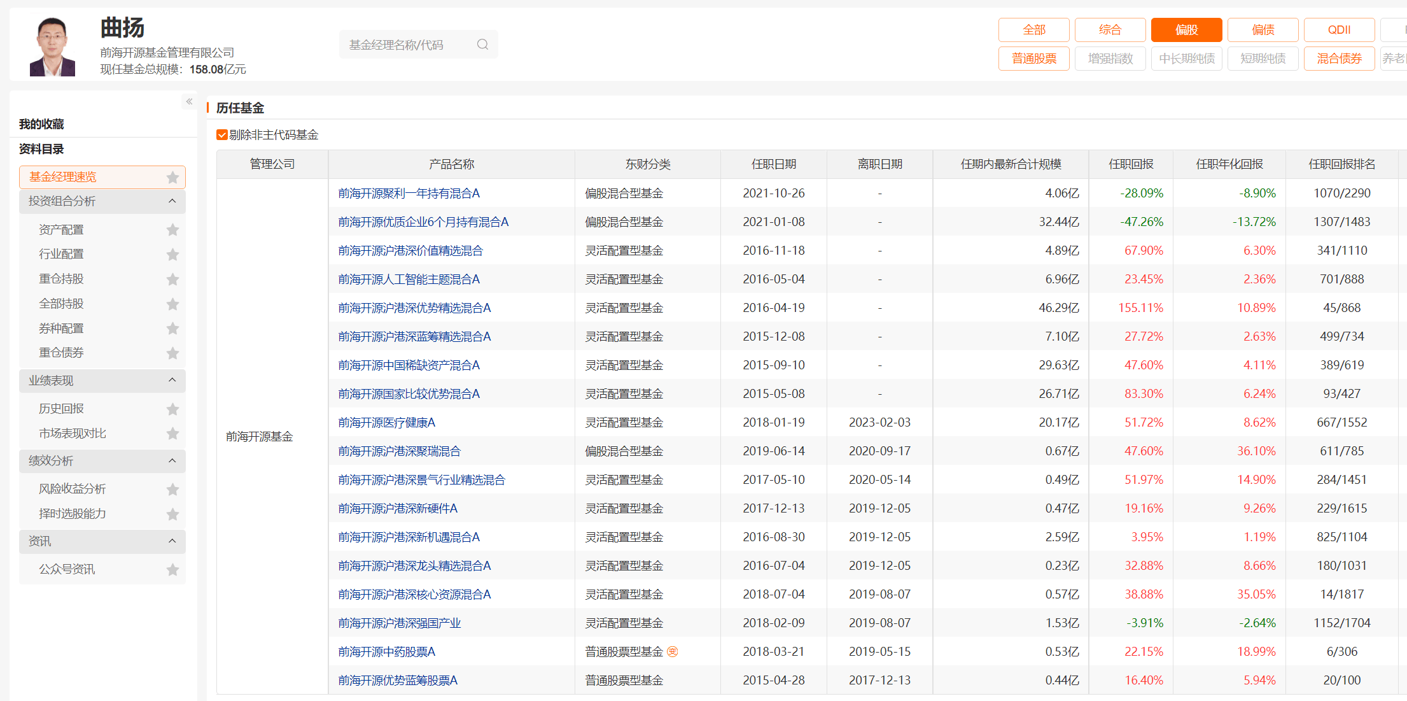The width and height of the screenshot is (1407, 701).
Task: Choose the 混合债券 filter button
Action: coord(1340,59)
